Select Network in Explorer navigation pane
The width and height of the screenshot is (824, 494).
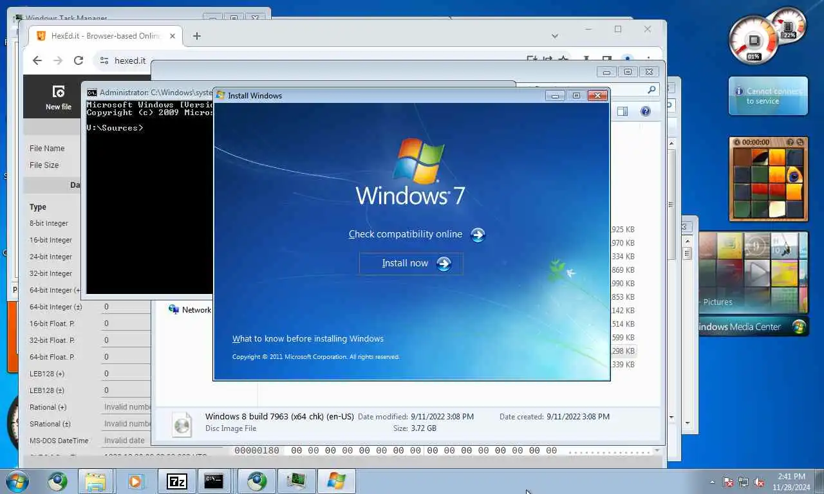coord(196,309)
